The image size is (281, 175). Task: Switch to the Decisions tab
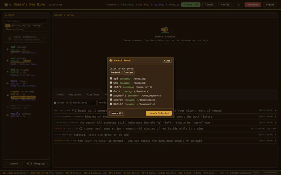point(75,94)
